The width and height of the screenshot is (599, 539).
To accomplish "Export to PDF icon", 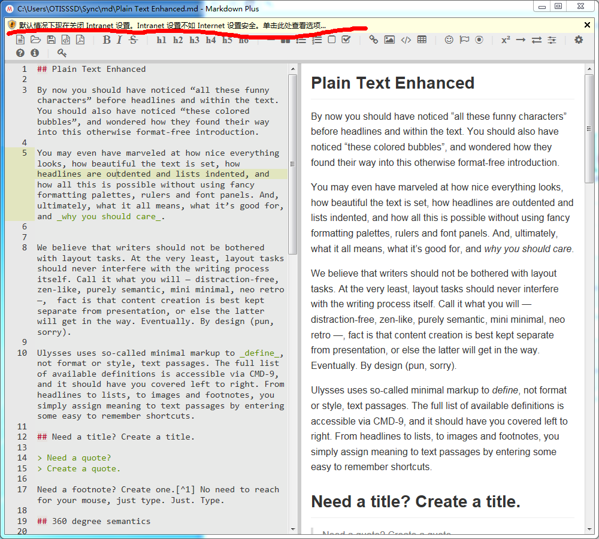I will click(x=80, y=40).
